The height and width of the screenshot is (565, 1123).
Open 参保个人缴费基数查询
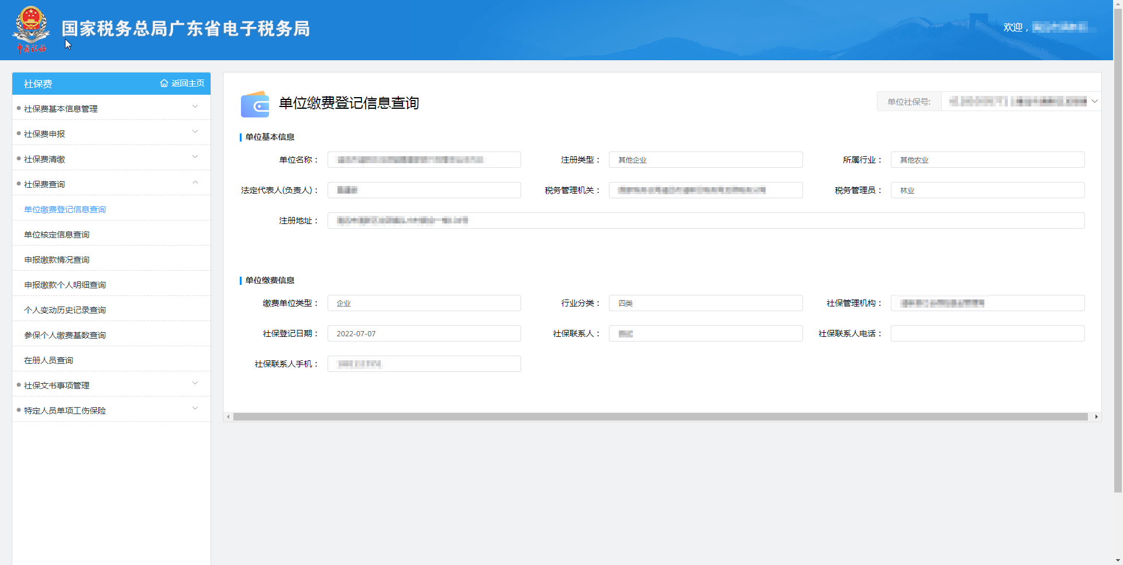coord(65,335)
